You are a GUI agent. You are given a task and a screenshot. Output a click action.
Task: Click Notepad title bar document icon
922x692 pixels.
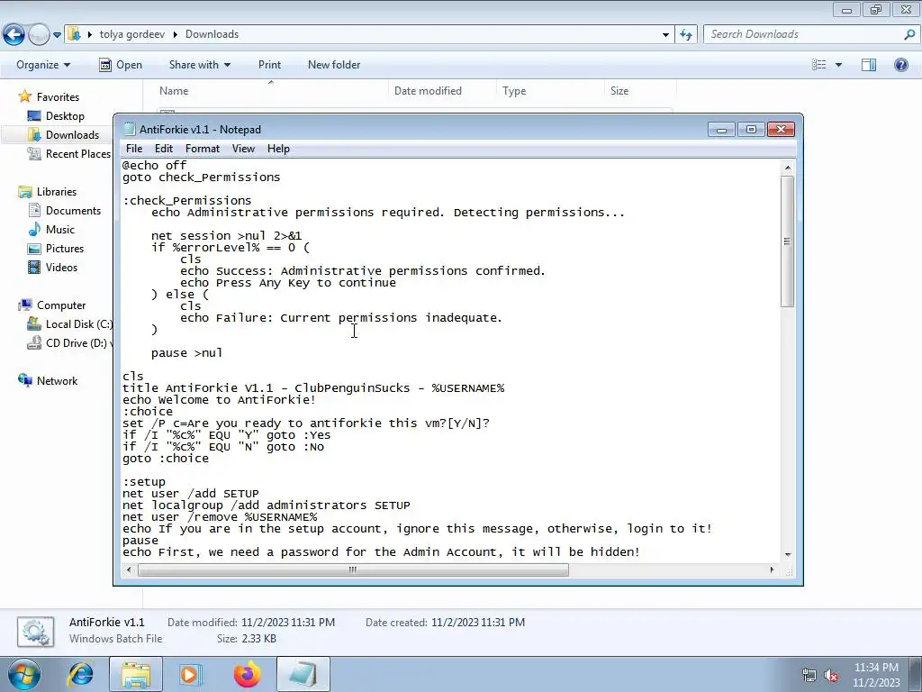point(130,130)
